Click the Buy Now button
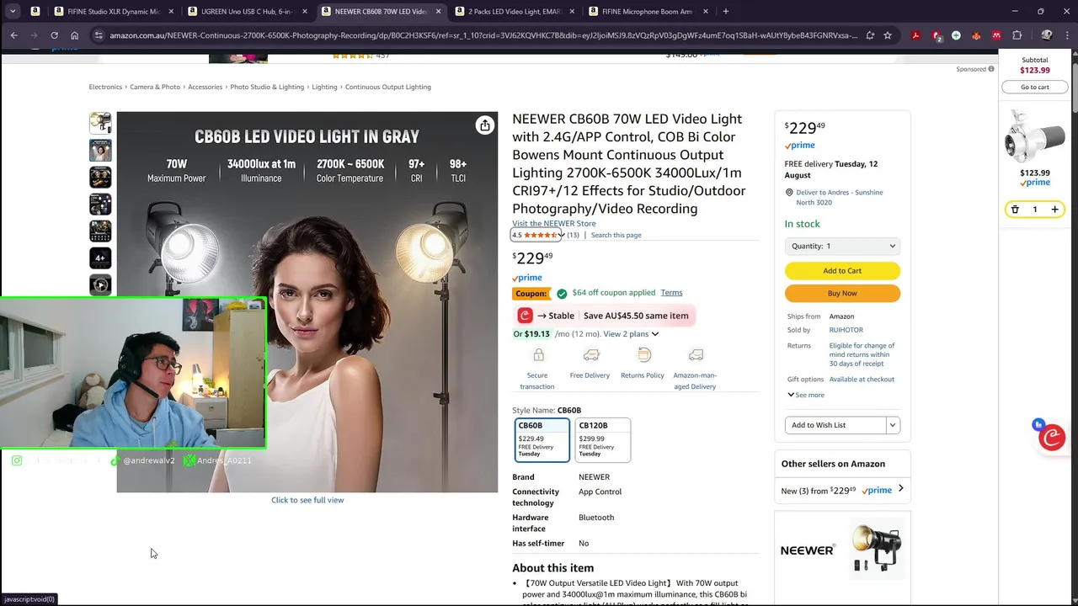This screenshot has width=1078, height=606. 842,293
